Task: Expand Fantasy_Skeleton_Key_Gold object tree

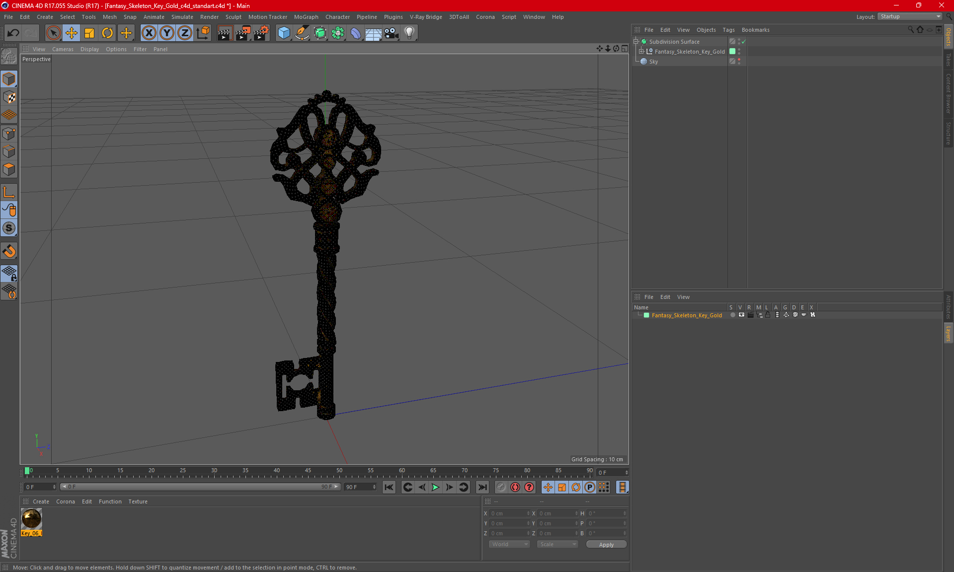Action: click(x=641, y=52)
